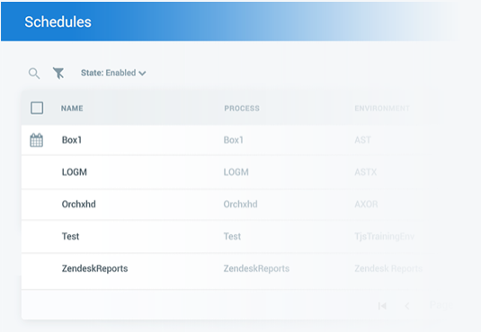Select the Orchxhd schedule name
Image resolution: width=481 pixels, height=332 pixels.
[78, 205]
